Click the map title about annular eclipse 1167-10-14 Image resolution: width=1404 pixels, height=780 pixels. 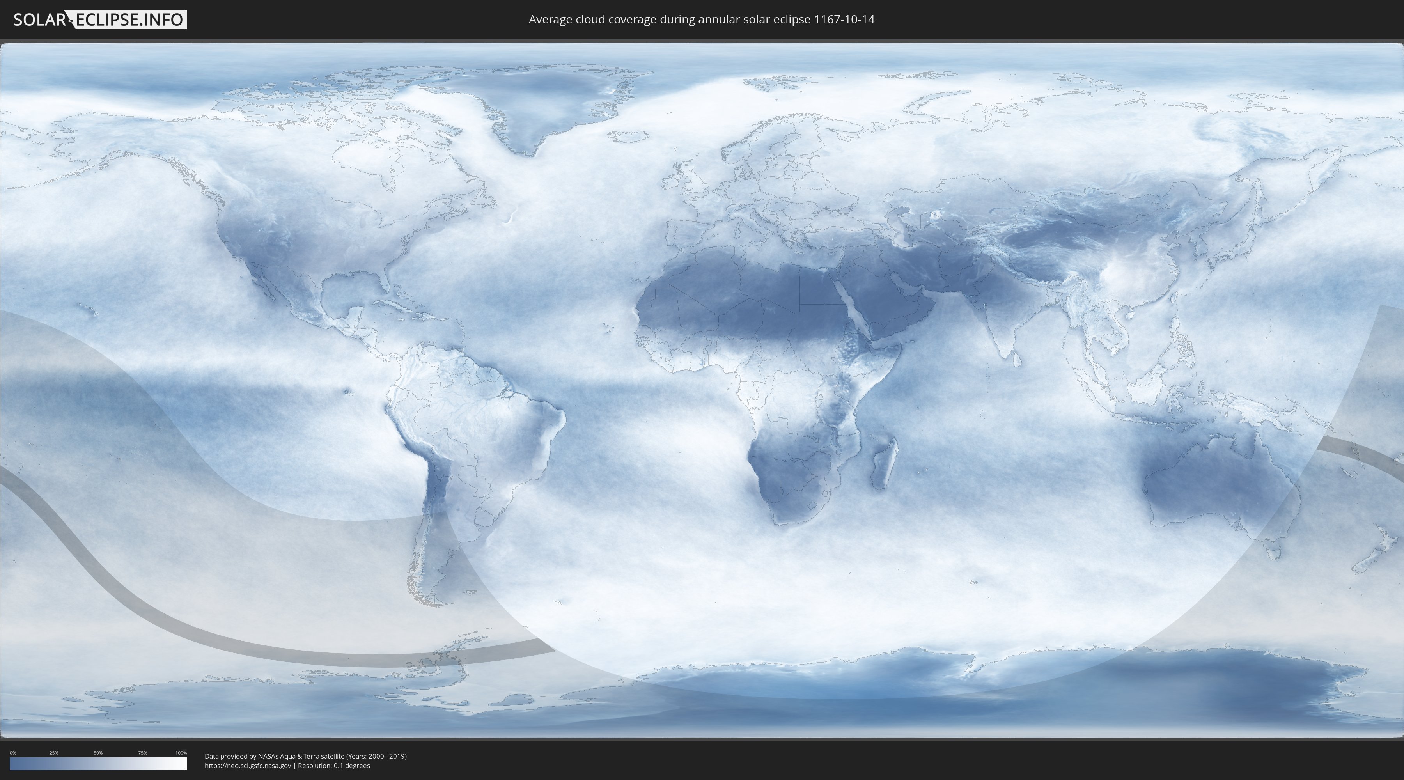702,19
